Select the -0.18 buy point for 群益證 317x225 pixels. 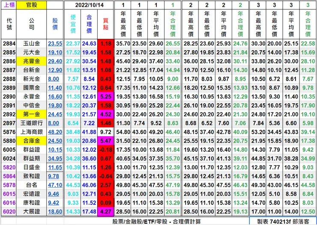[x=106, y=150]
